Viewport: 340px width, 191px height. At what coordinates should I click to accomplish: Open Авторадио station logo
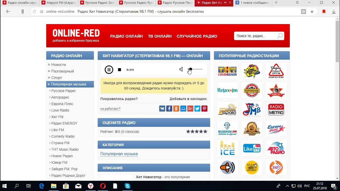click(276, 148)
